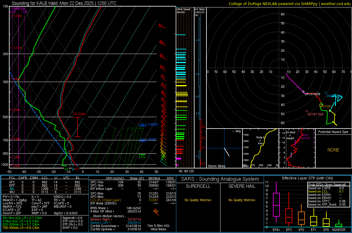Click the 'based on STPC:' line
This screenshot has width=352, height=233.
(327, 201)
